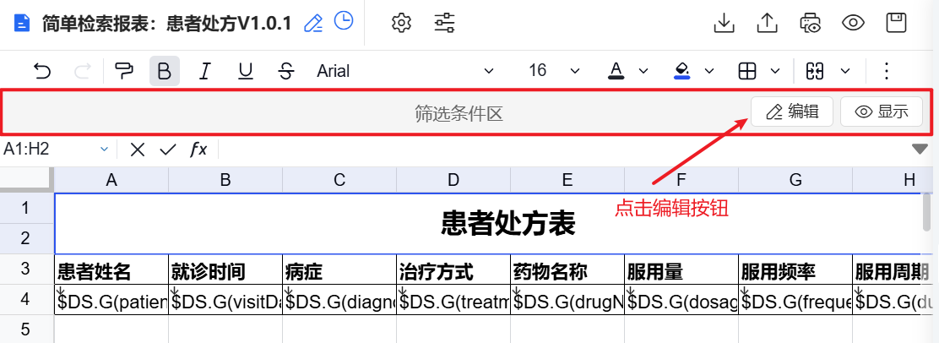
Task: Select column A header
Action: (x=111, y=179)
